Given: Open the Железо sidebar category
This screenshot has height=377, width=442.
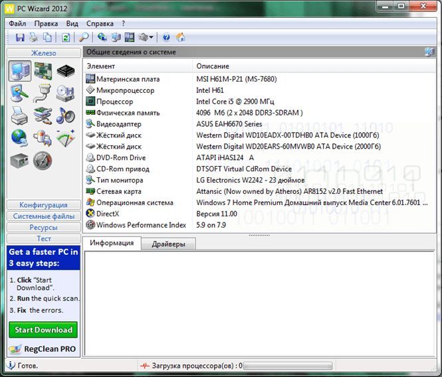Looking at the screenshot, I should coord(44,52).
